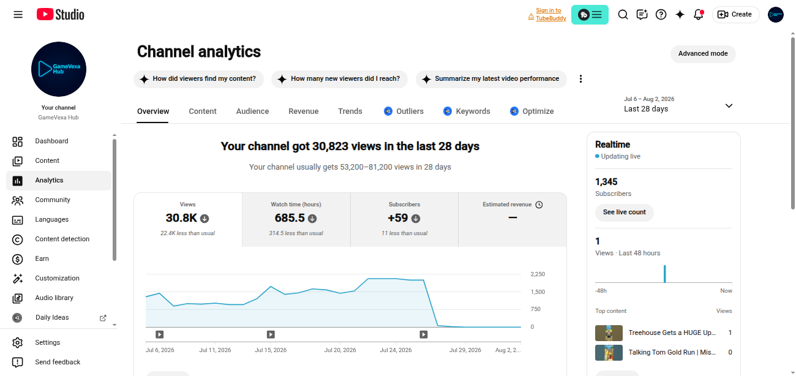The width and height of the screenshot is (796, 376).
Task: Open the help question mark icon
Action: pyautogui.click(x=661, y=15)
